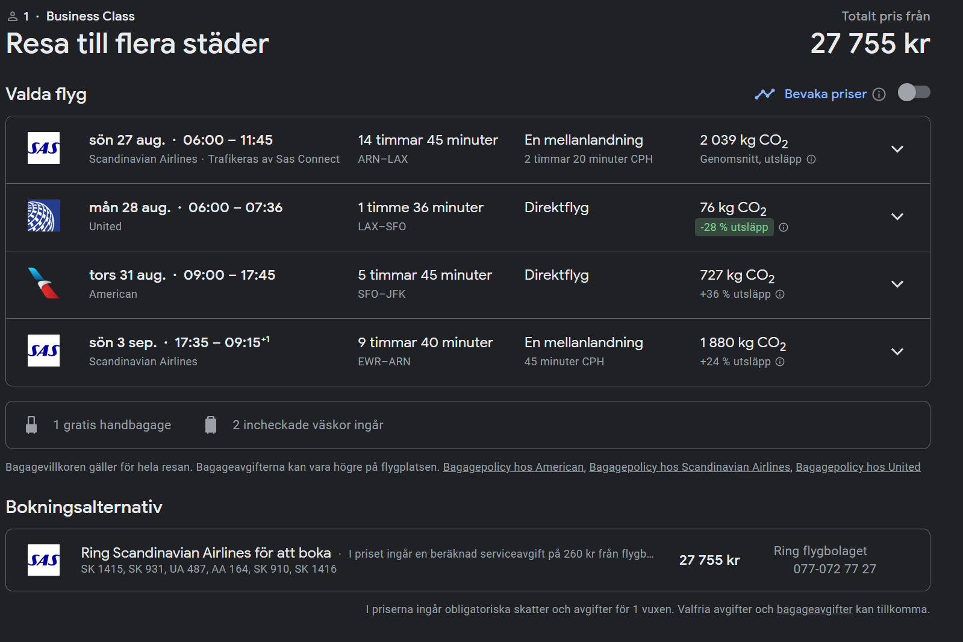Click info icon next to +24 % utsläpp
The height and width of the screenshot is (642, 963).
click(x=780, y=362)
